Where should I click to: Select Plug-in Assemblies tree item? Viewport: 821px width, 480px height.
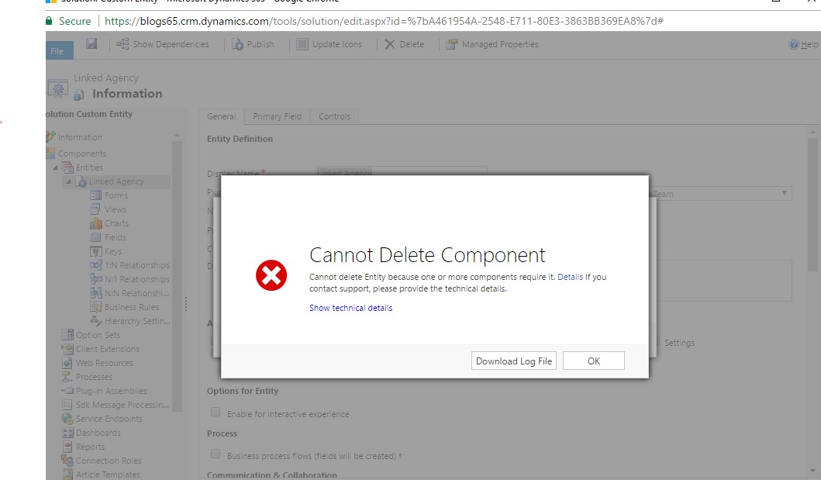[111, 391]
